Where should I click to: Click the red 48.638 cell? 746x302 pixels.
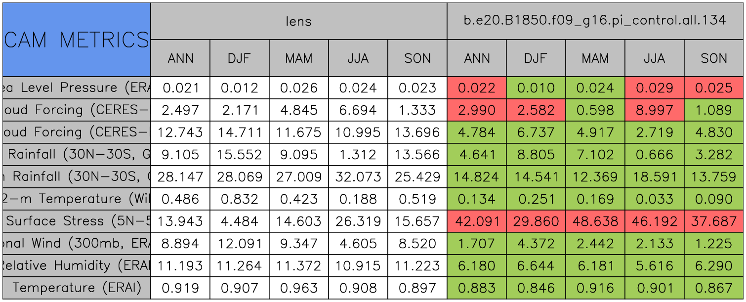click(595, 221)
